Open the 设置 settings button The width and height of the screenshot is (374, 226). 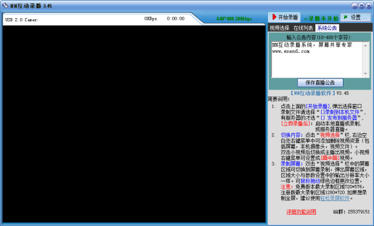355,17
